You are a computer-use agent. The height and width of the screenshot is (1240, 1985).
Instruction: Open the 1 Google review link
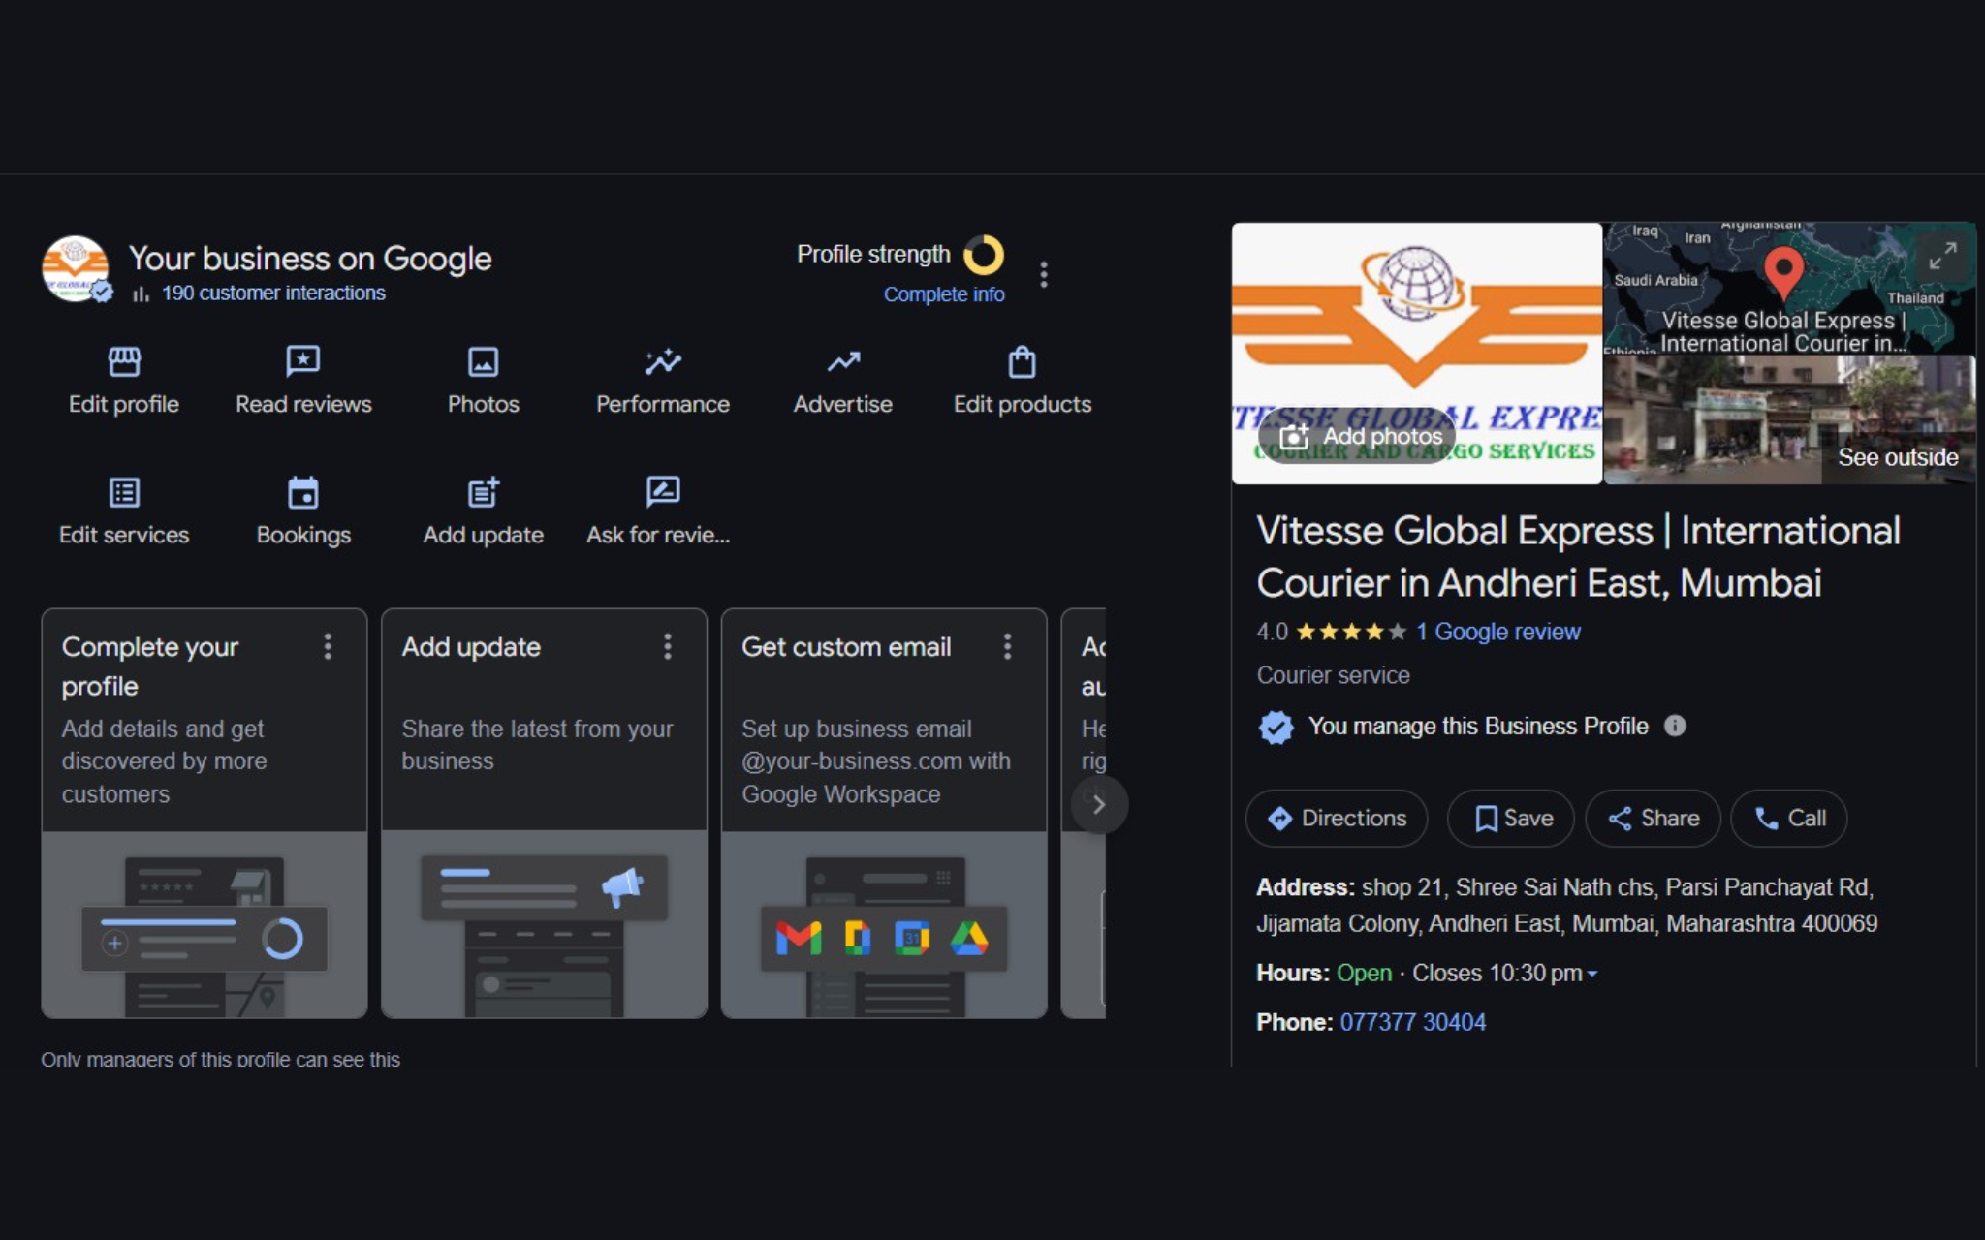coord(1497,632)
